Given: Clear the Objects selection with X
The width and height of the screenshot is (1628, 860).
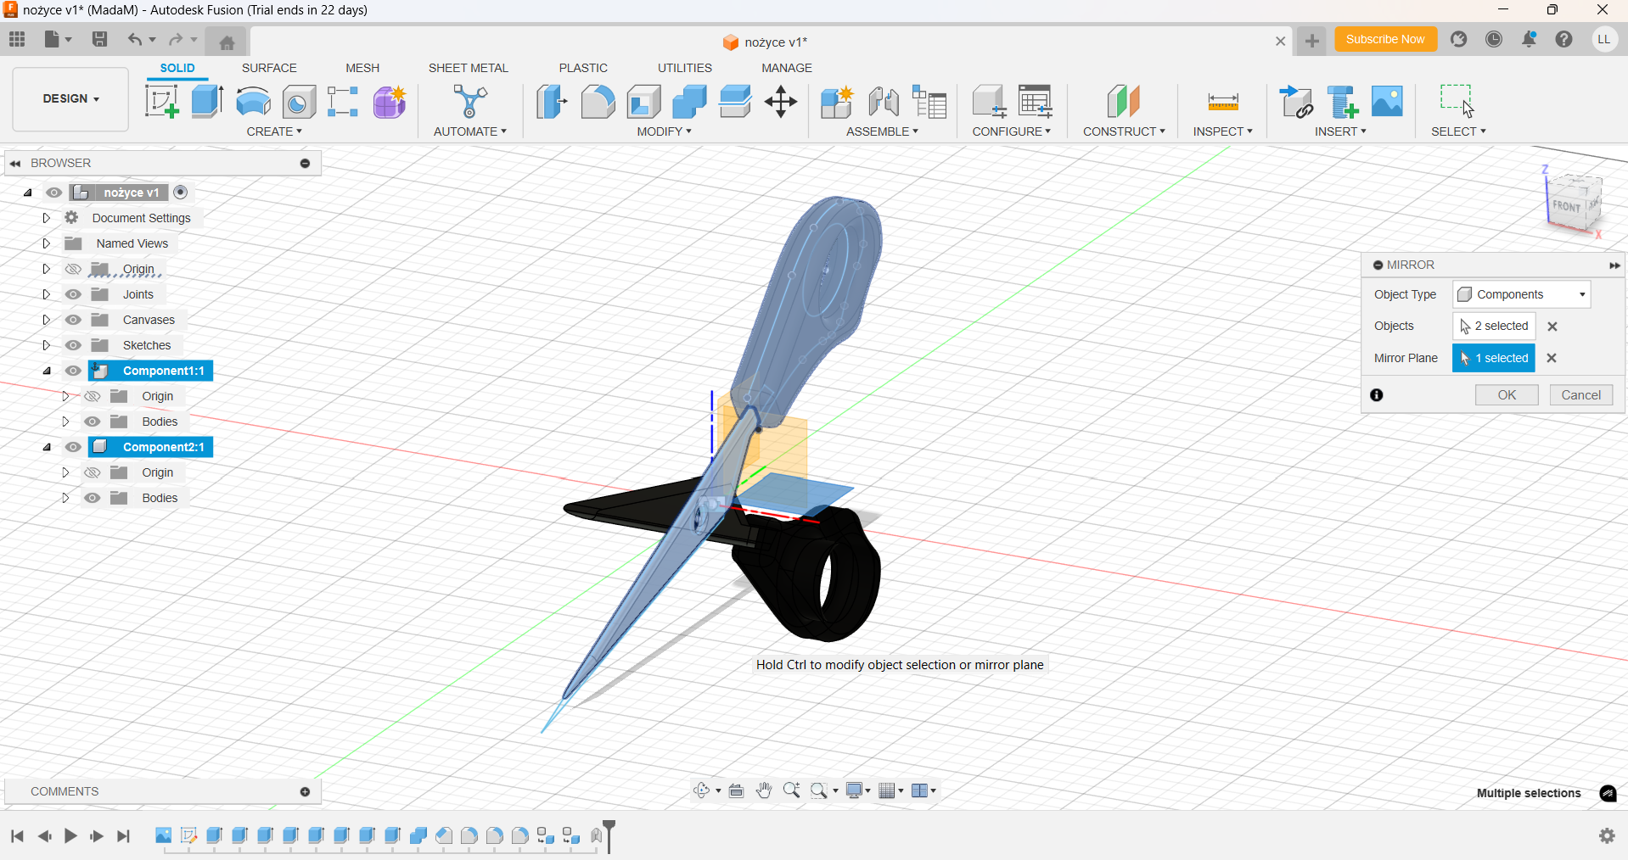Looking at the screenshot, I should pos(1552,327).
